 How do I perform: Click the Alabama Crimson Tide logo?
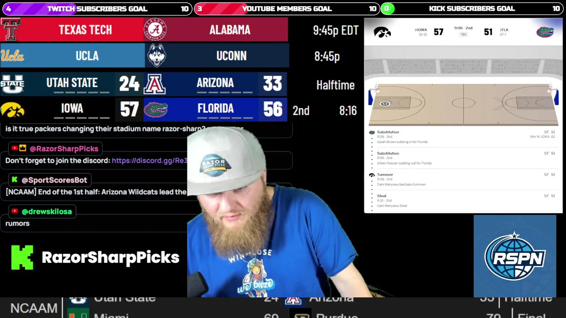[x=155, y=30]
